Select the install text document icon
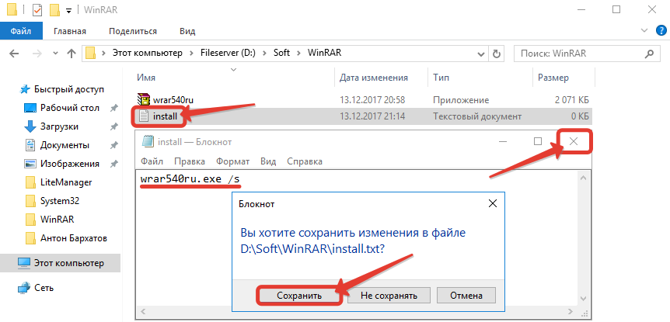Viewport: 670px width, 322px height. point(143,116)
